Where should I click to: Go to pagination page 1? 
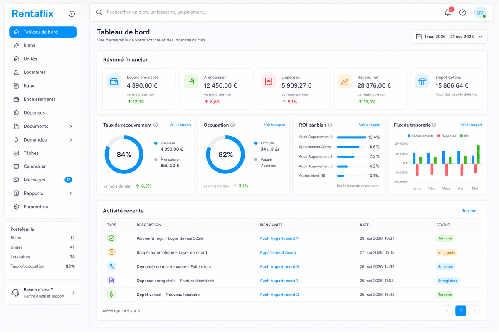tap(461, 311)
